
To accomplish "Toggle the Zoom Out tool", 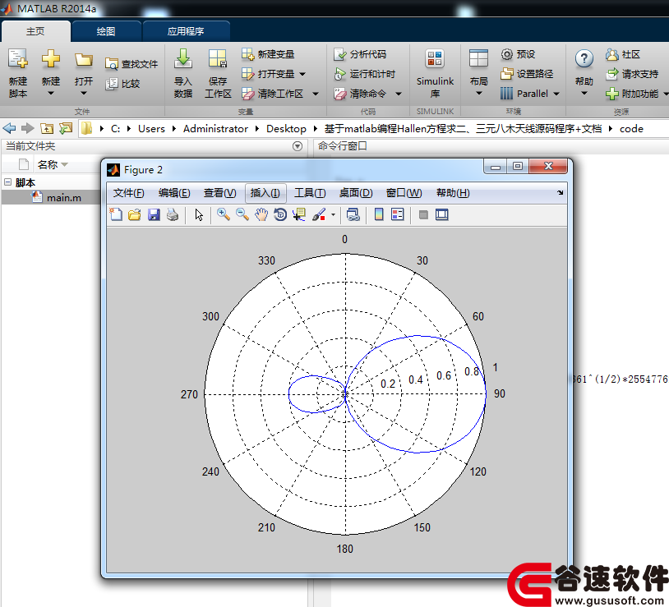I will coord(242,214).
